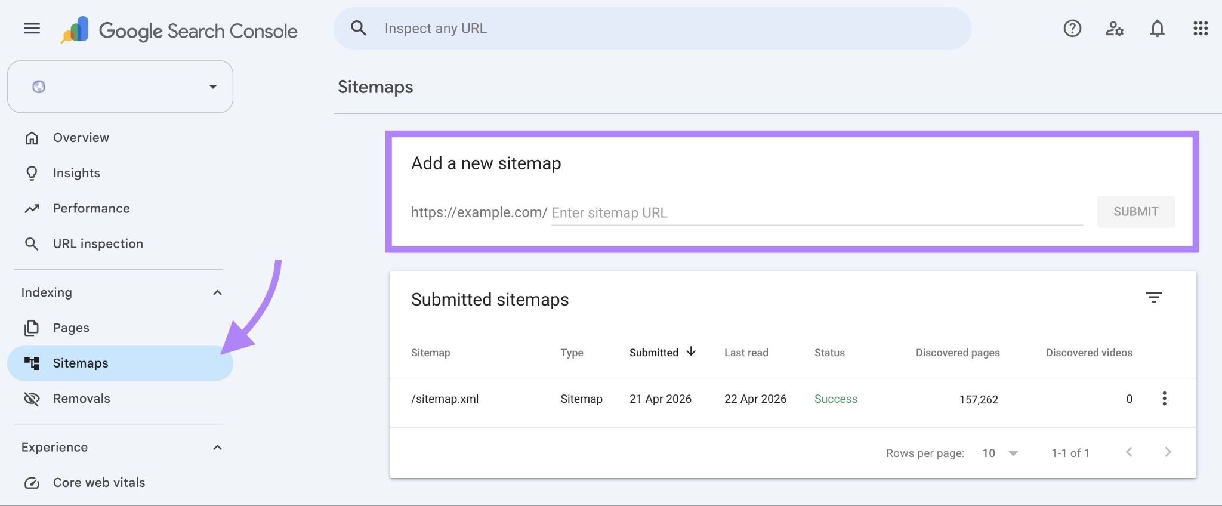This screenshot has width=1222, height=506.
Task: Click the Enter sitemap URL field
Action: coord(817,212)
